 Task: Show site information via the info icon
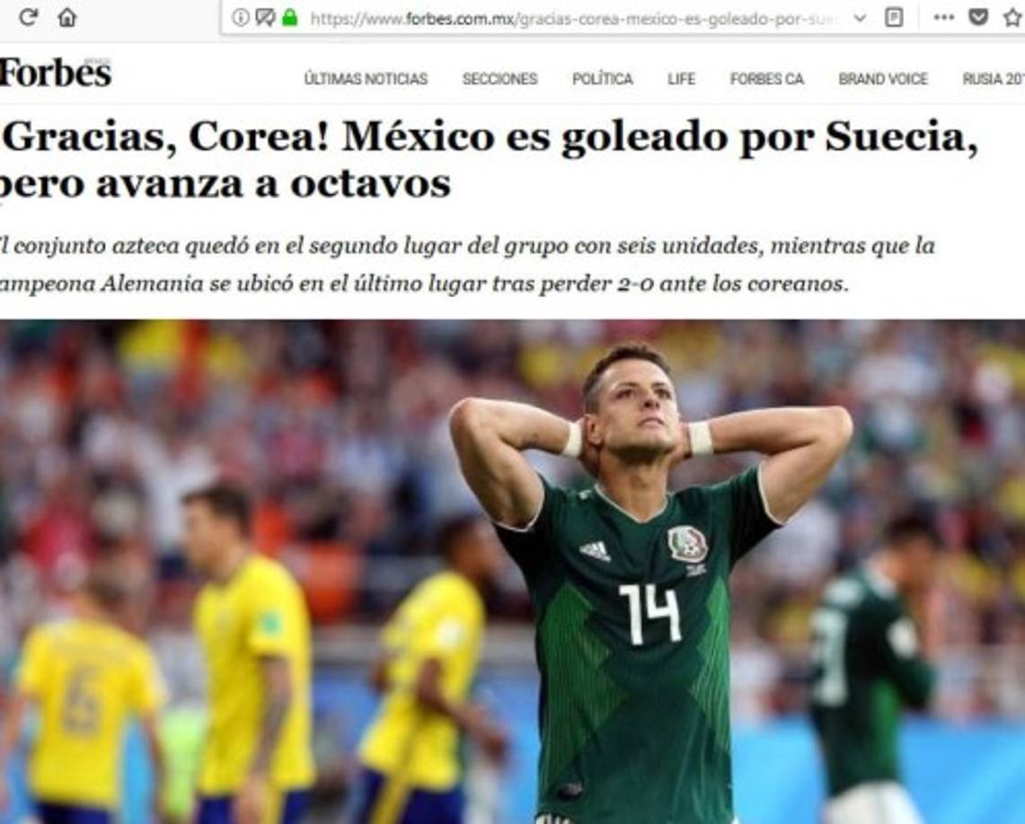[241, 18]
